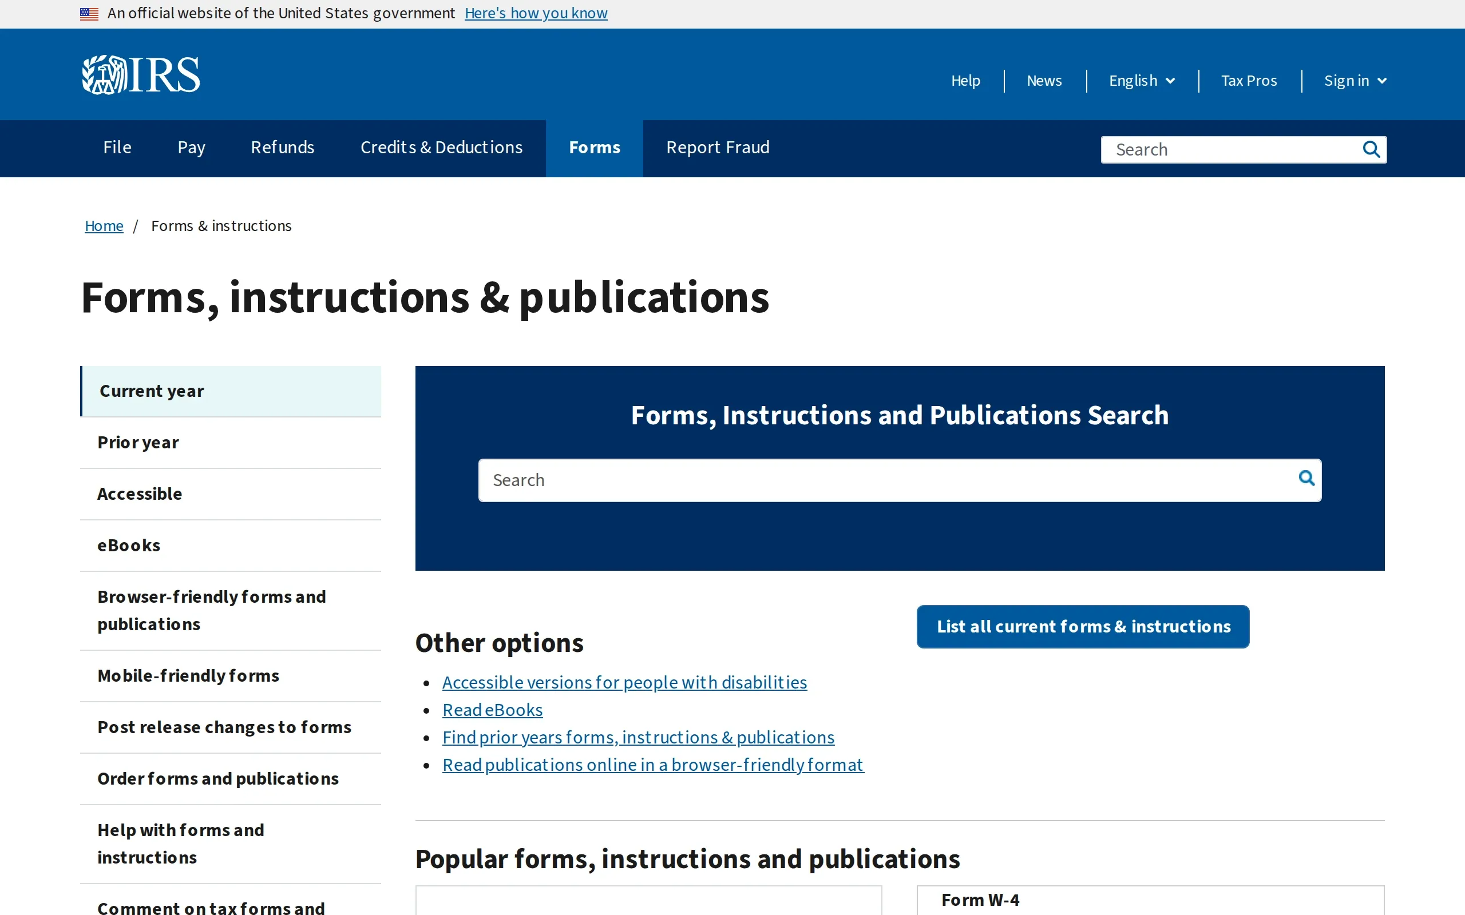
Task: Open Help with forms and instructions
Action: click(x=231, y=844)
